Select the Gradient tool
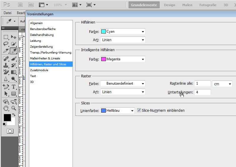 (13, 72)
